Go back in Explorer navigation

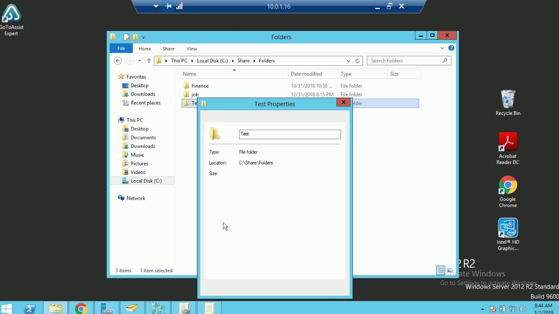[117, 61]
